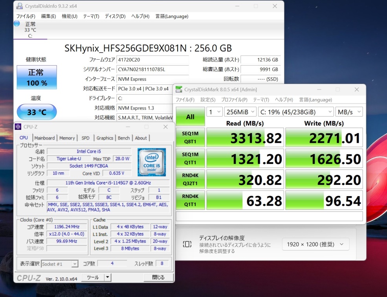Image resolution: width=387 pixels, height=297 pixels.
Task: Switch to the Memory tab in CPU-Z
Action: 67,138
